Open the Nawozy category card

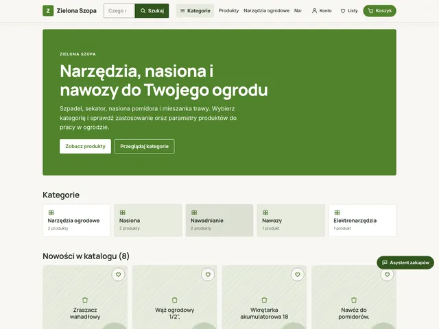(291, 221)
